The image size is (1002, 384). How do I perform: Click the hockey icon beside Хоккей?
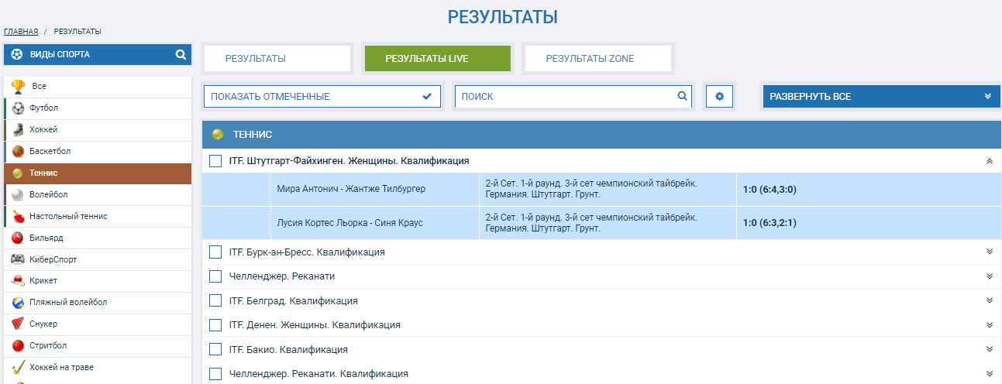point(18,130)
